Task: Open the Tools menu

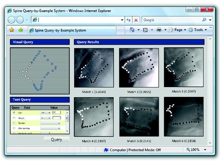Action: click(198, 30)
